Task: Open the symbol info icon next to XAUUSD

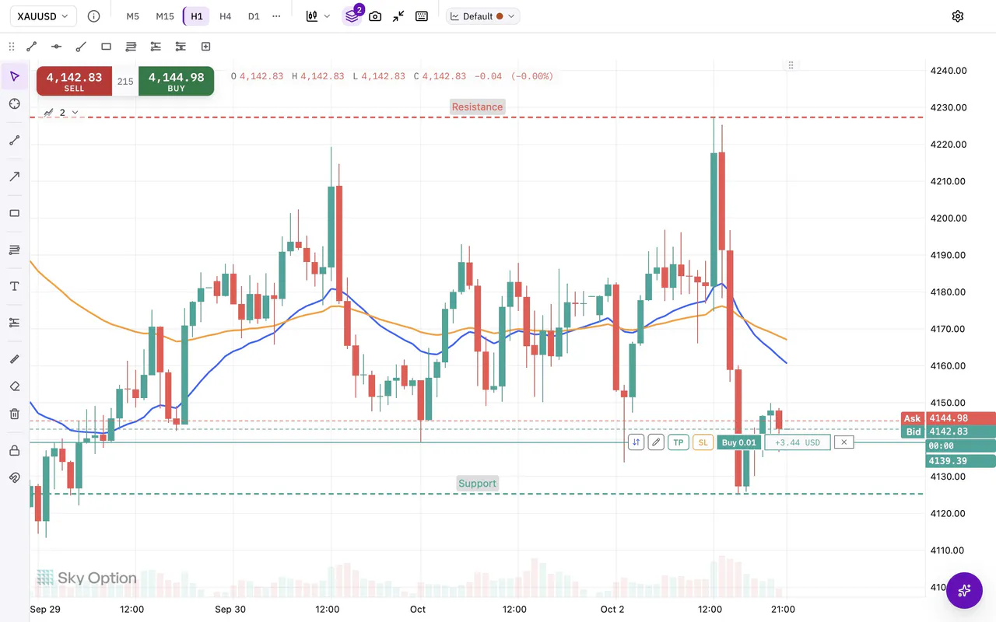Action: pos(94,16)
